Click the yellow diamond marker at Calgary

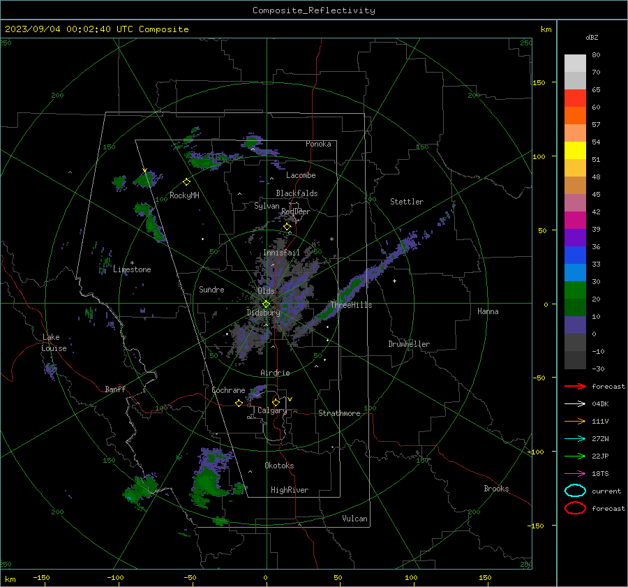276,402
